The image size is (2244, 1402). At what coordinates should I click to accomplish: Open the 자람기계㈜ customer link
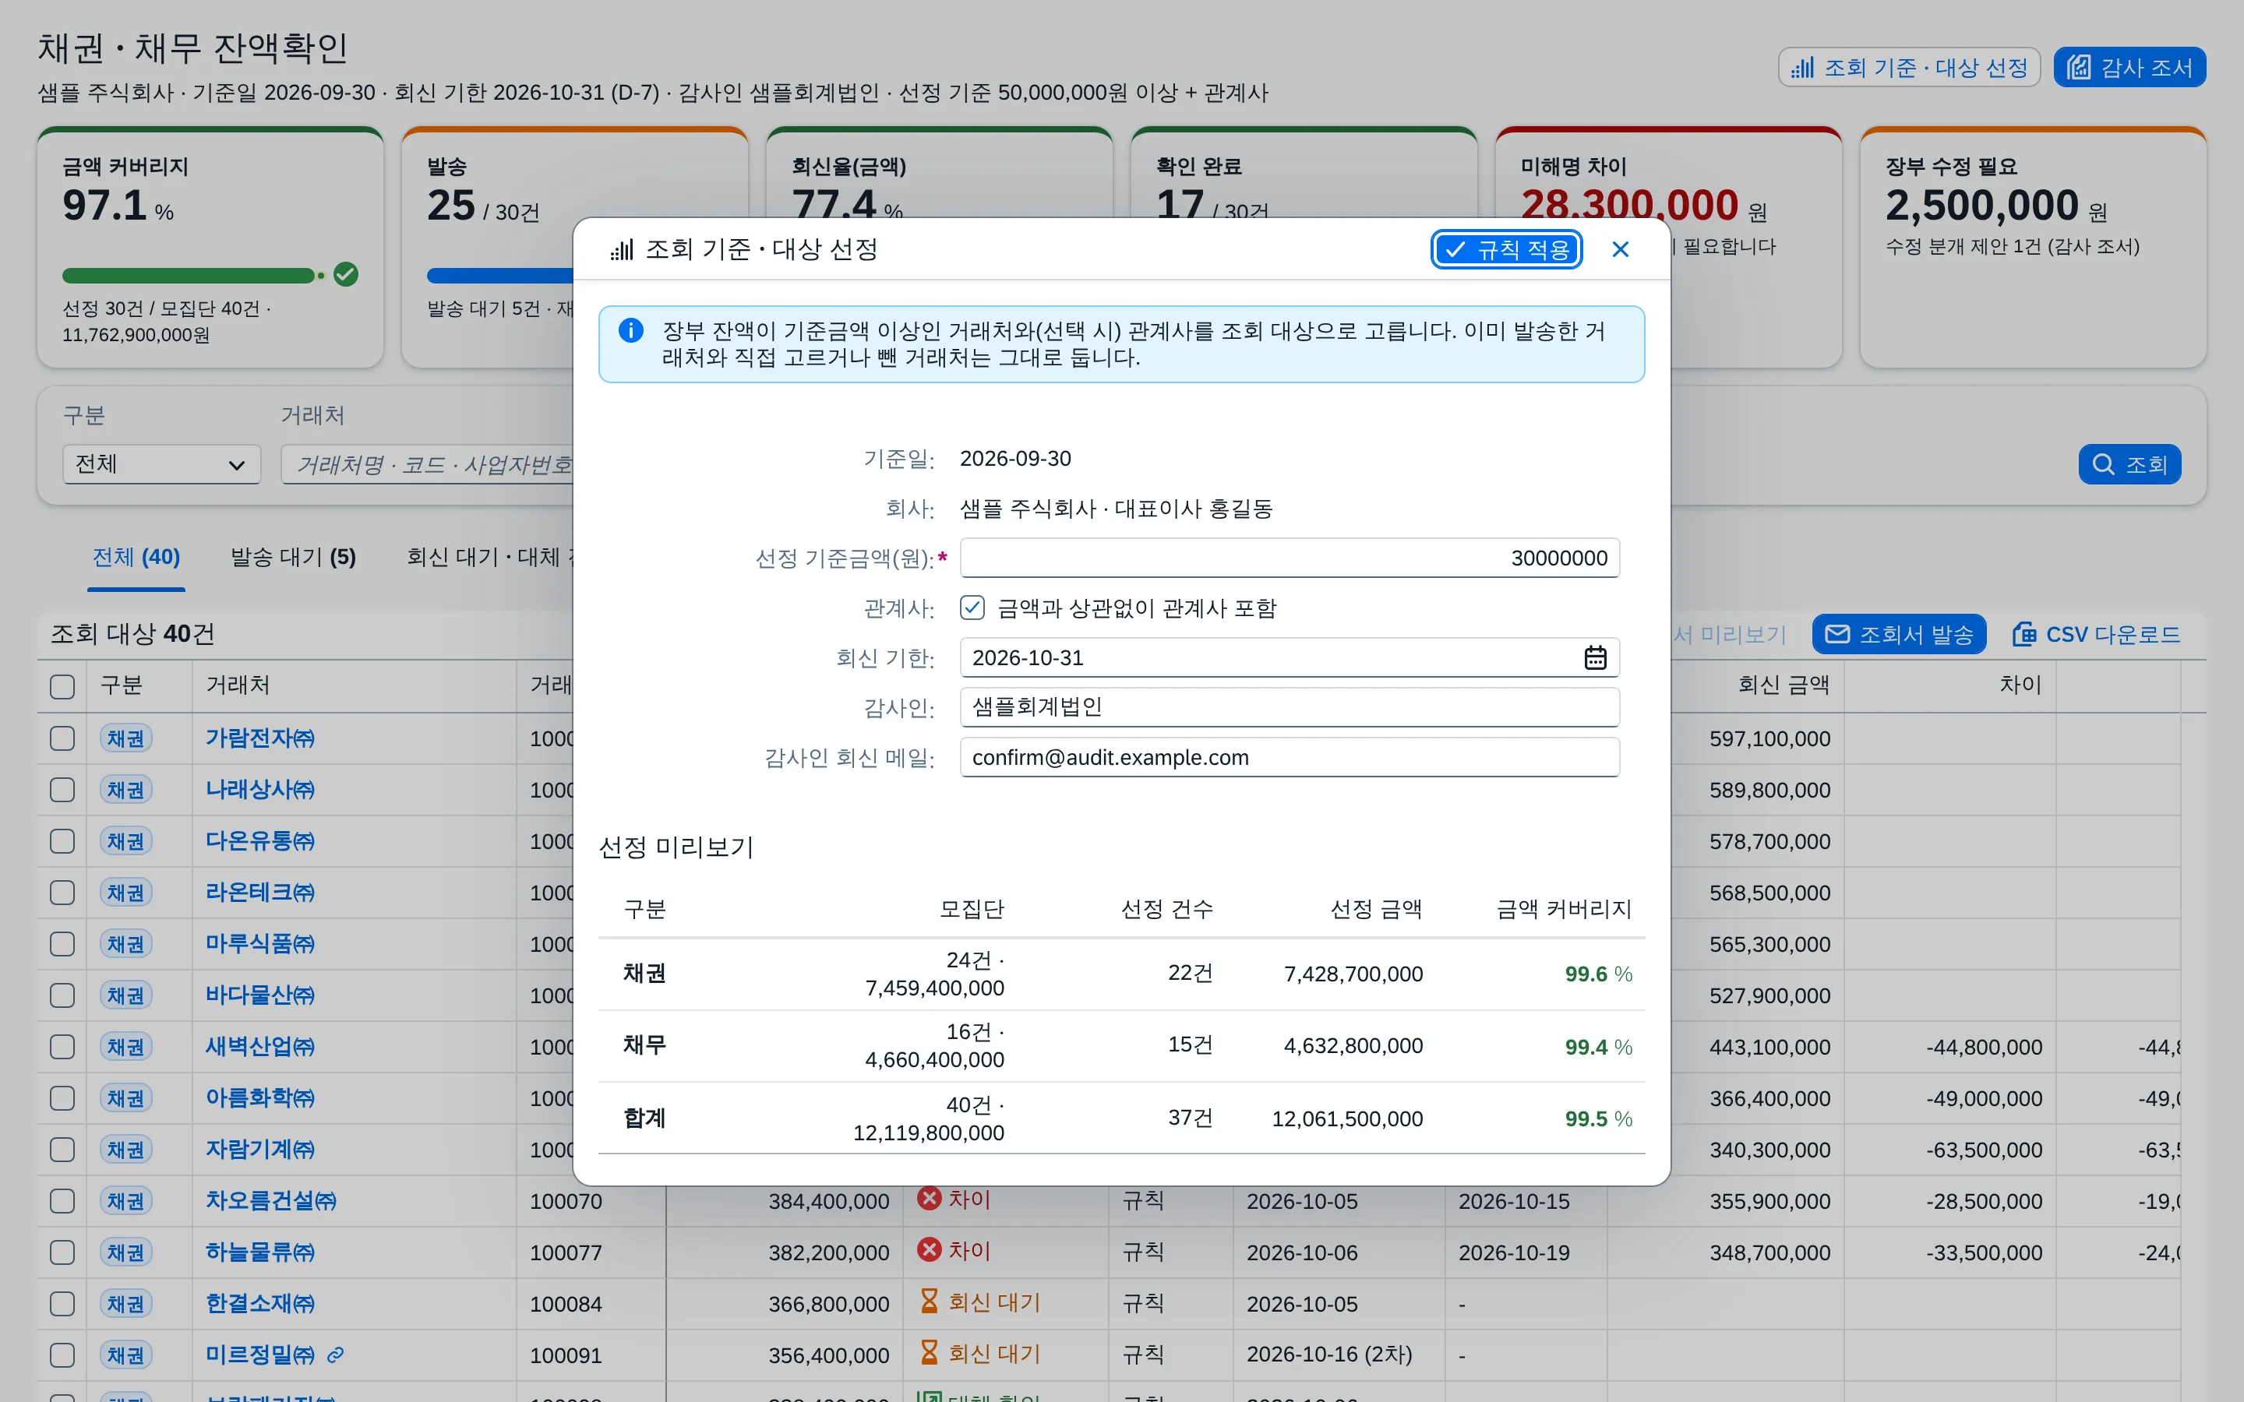tap(259, 1150)
